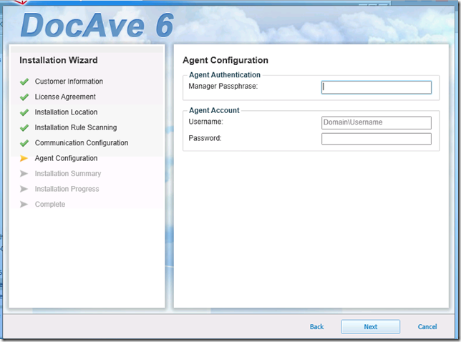461x342 pixels.
Task: Cancel the installation wizard
Action: coord(427,327)
